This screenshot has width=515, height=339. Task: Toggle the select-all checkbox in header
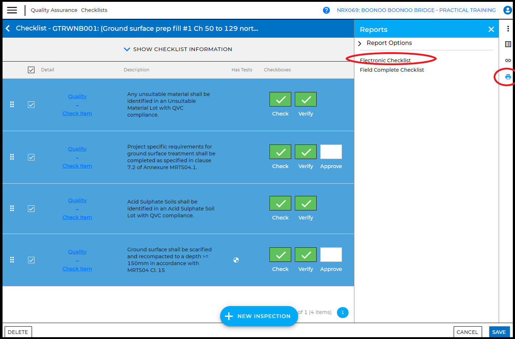click(x=31, y=70)
